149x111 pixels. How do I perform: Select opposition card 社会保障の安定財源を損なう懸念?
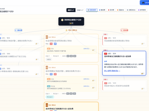124,40
